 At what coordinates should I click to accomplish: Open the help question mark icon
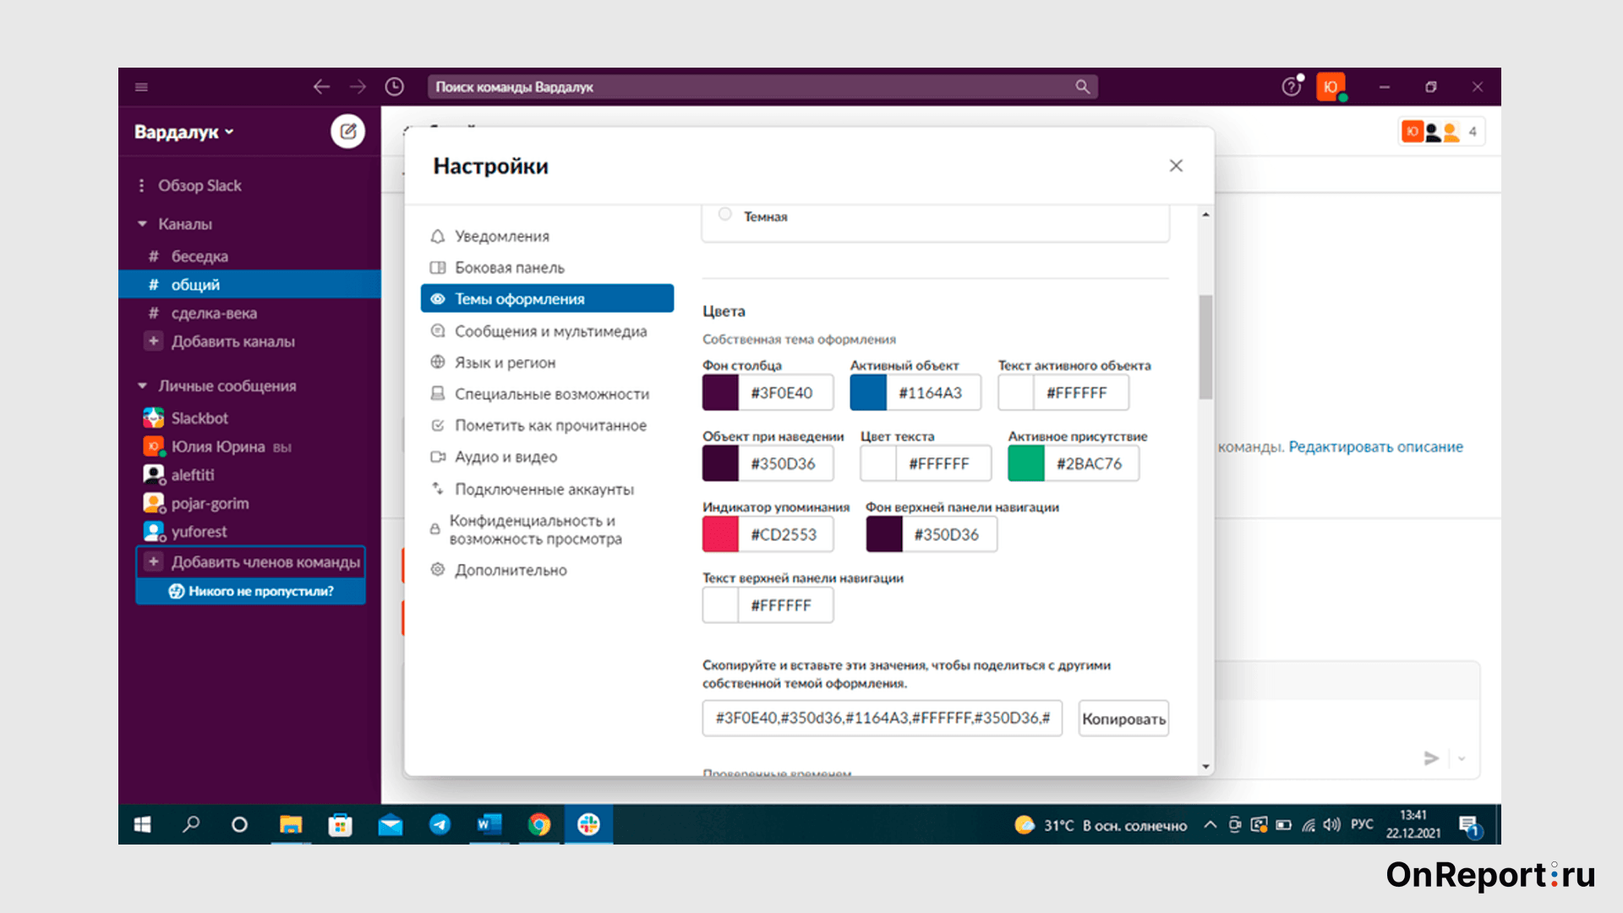[x=1291, y=87]
